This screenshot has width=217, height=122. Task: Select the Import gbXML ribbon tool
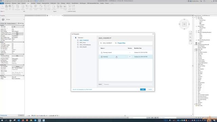point(49,7)
